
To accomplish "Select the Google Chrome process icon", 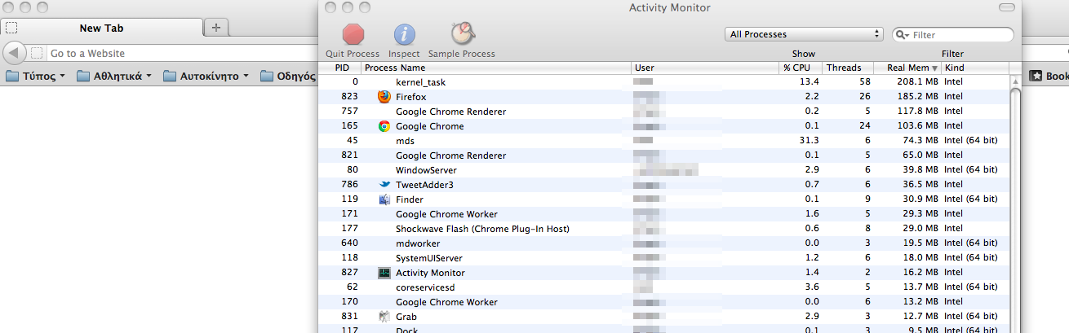I will tap(384, 126).
